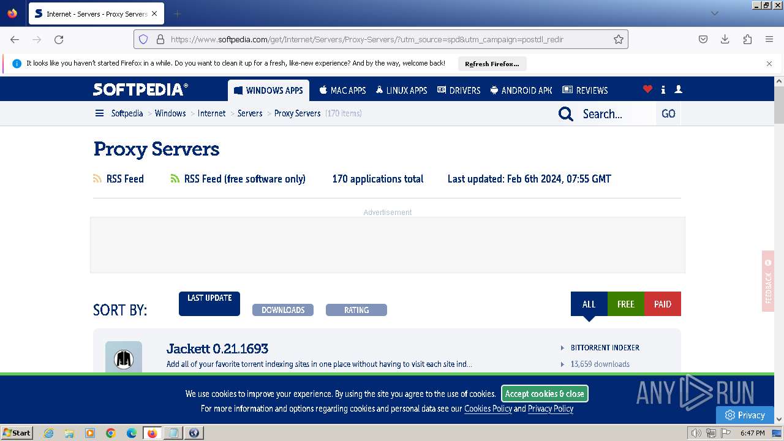Image resolution: width=784 pixels, height=441 pixels.
Task: Click the red heart favorites icon
Action: 647,89
